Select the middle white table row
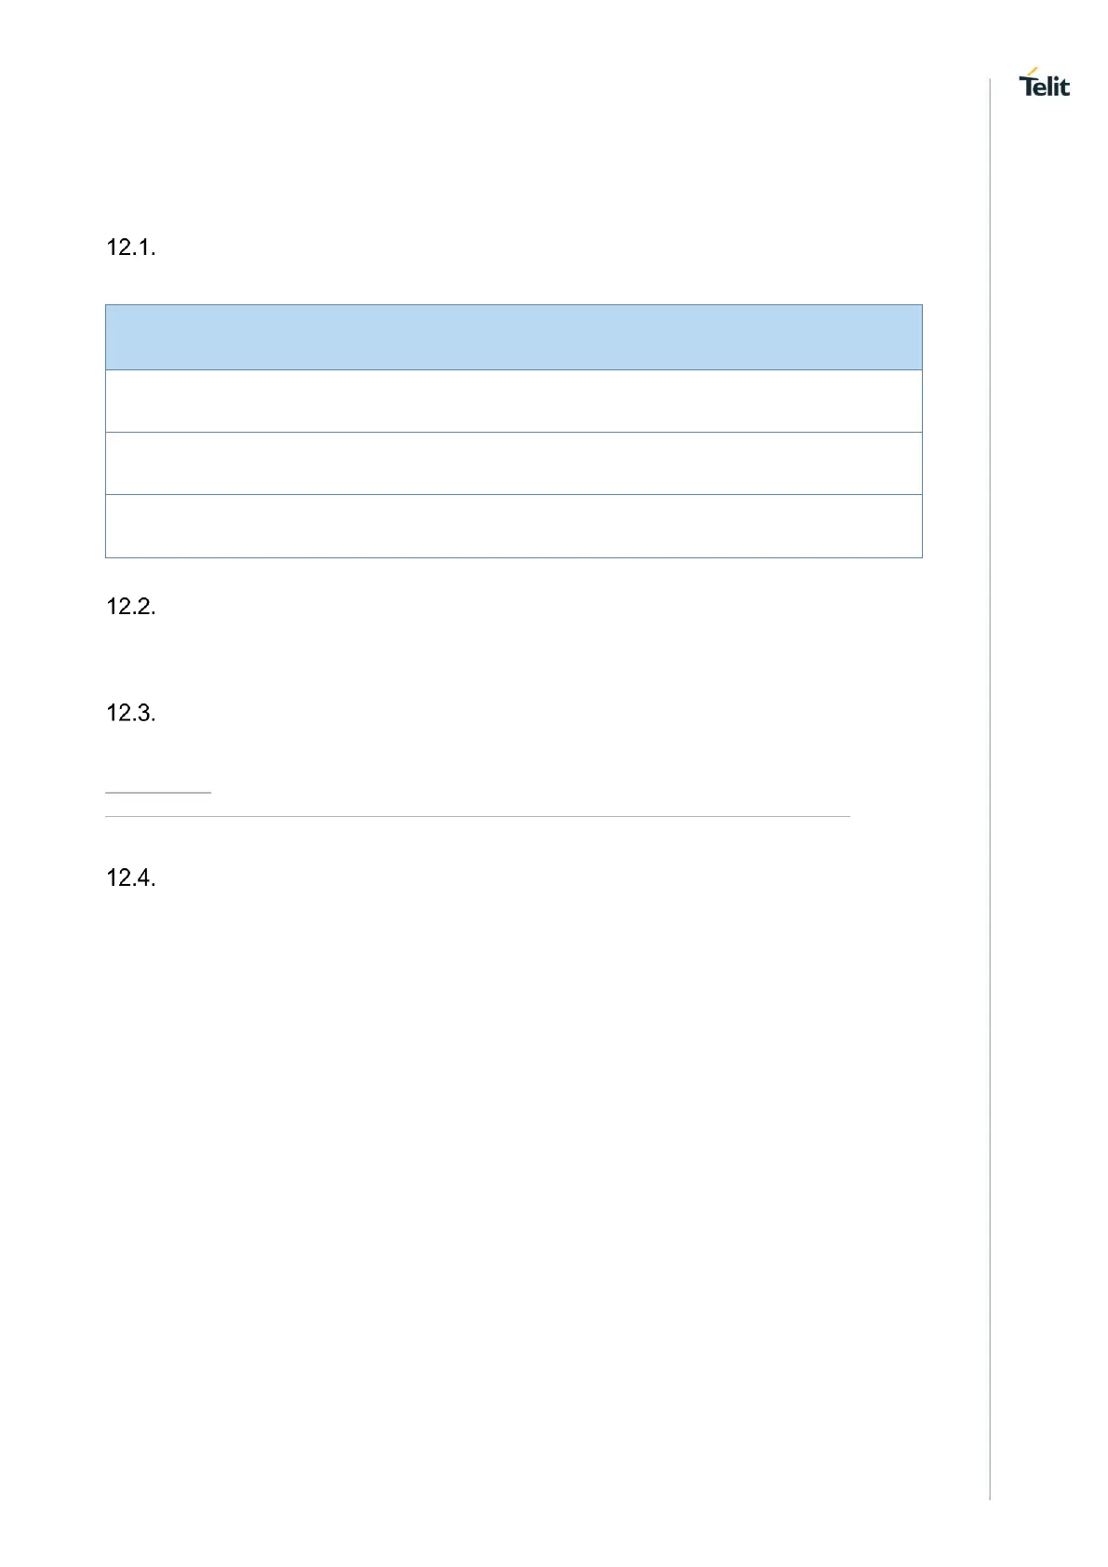Image resolution: width=1108 pixels, height=1567 pixels. pyautogui.click(x=514, y=463)
